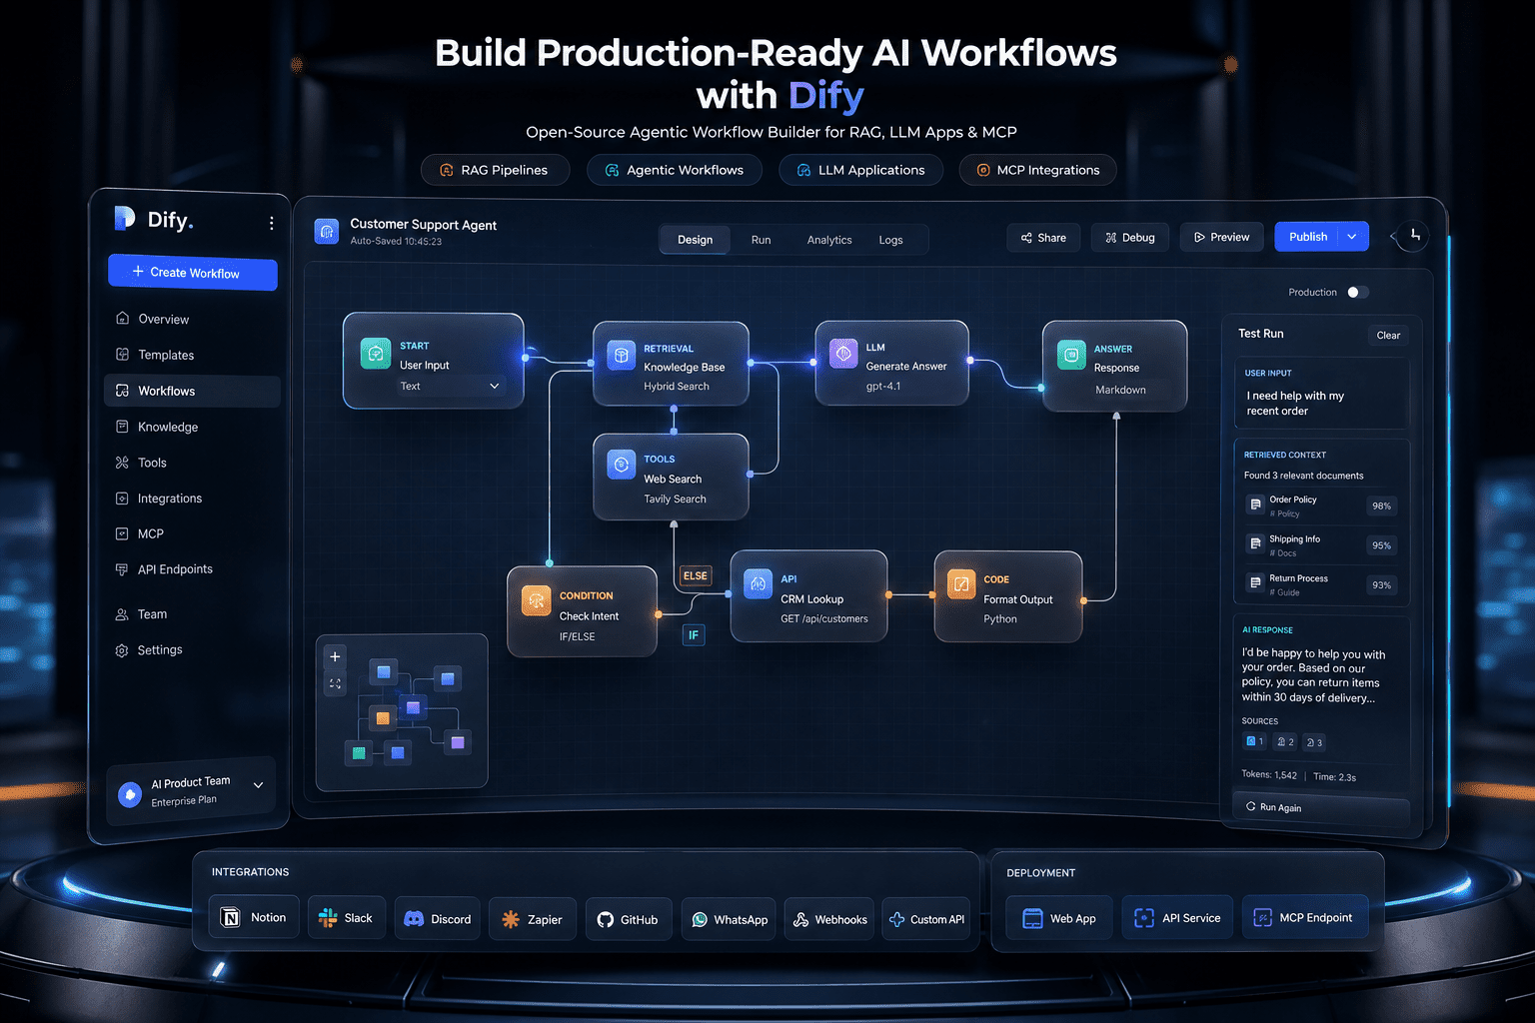Image resolution: width=1535 pixels, height=1023 pixels.
Task: Click the Debug button
Action: [1130, 238]
